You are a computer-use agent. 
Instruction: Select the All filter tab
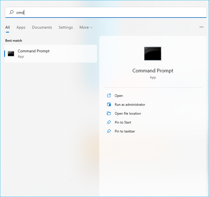pyautogui.click(x=7, y=28)
